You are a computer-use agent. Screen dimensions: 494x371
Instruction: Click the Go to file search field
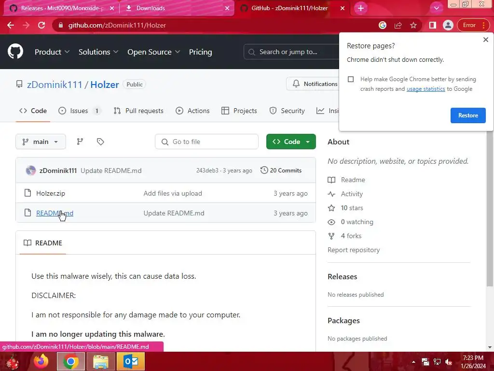[x=206, y=142]
